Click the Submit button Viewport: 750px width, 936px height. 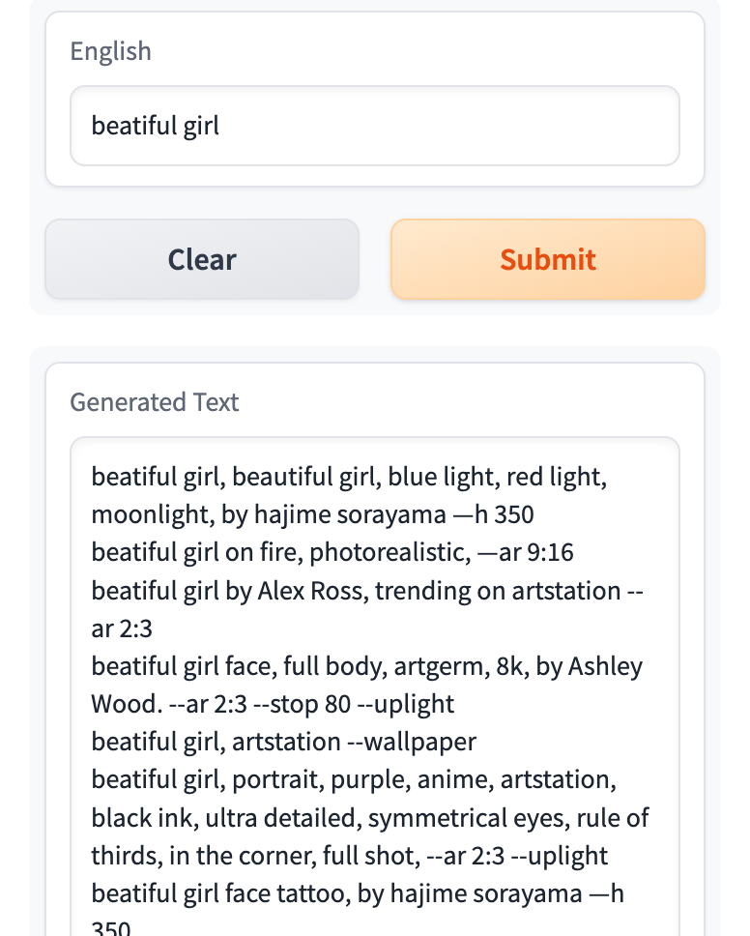548,259
